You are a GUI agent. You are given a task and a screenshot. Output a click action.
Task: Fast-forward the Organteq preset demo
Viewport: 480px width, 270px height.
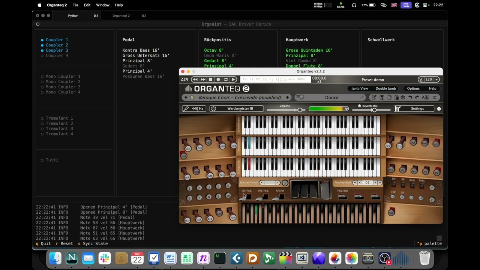203,79
